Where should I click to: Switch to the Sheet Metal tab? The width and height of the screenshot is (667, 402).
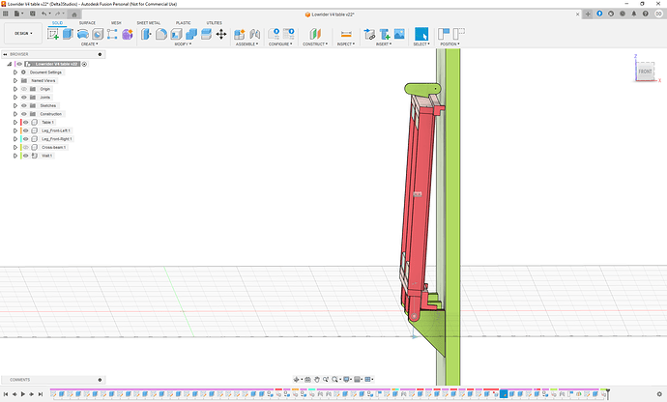coord(149,23)
